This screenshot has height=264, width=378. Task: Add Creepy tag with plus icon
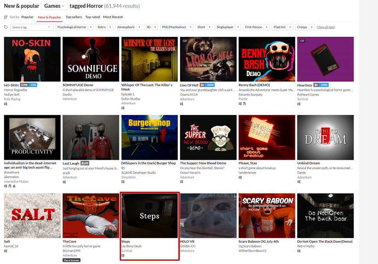[x=311, y=27]
